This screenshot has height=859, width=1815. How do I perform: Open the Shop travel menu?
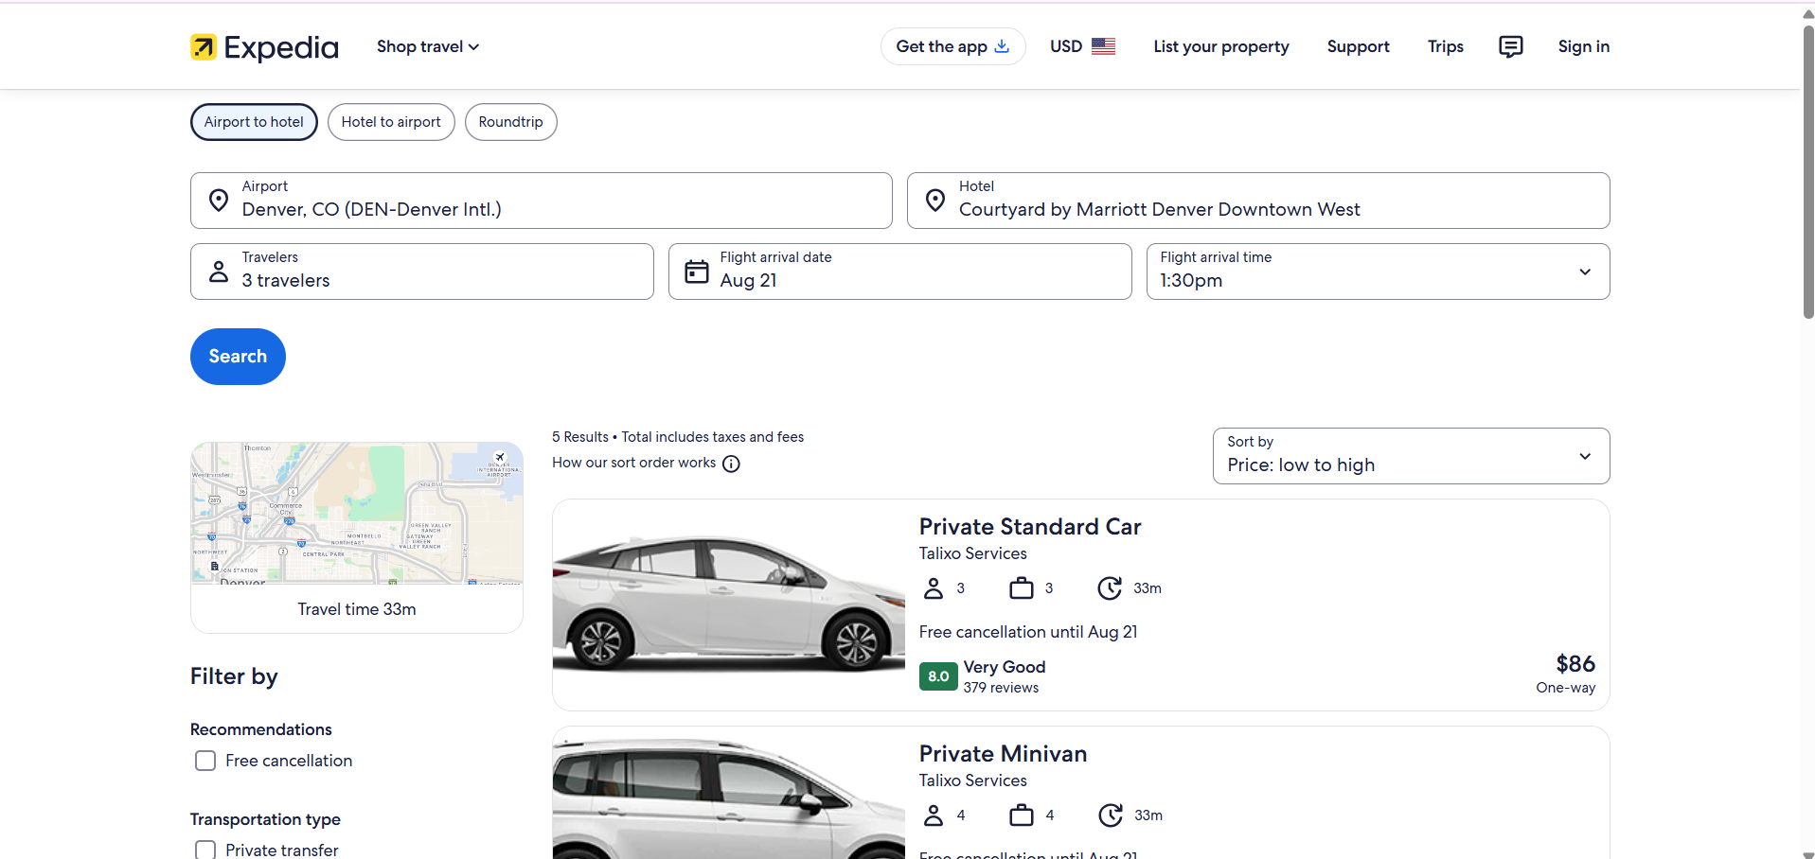tap(428, 46)
